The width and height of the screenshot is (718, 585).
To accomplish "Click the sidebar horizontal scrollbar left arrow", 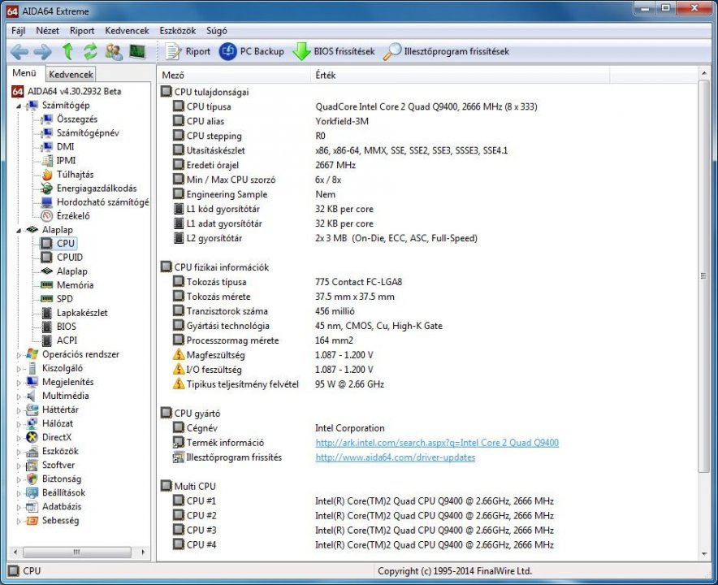I will [x=15, y=552].
